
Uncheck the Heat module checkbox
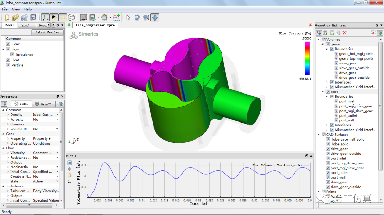coord(8,60)
